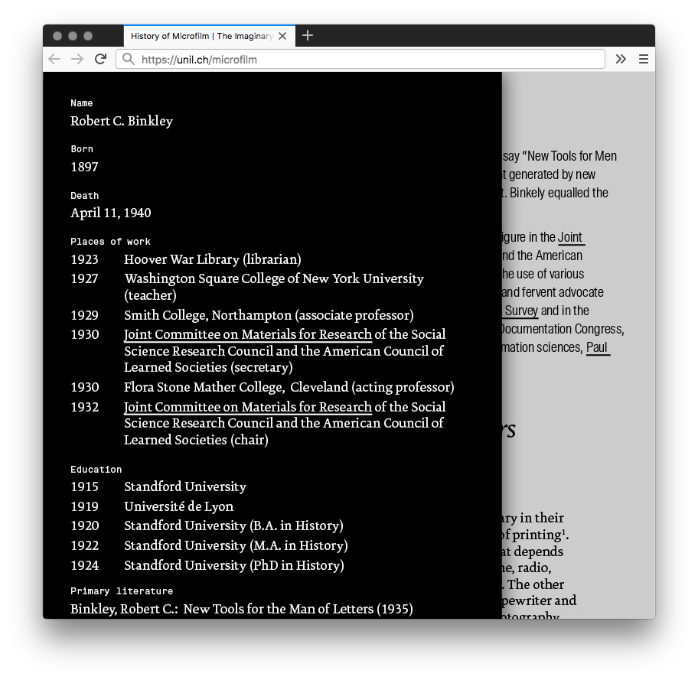Follow the 'Survey' link in article text
Viewport: 698px width, 680px height.
(521, 311)
